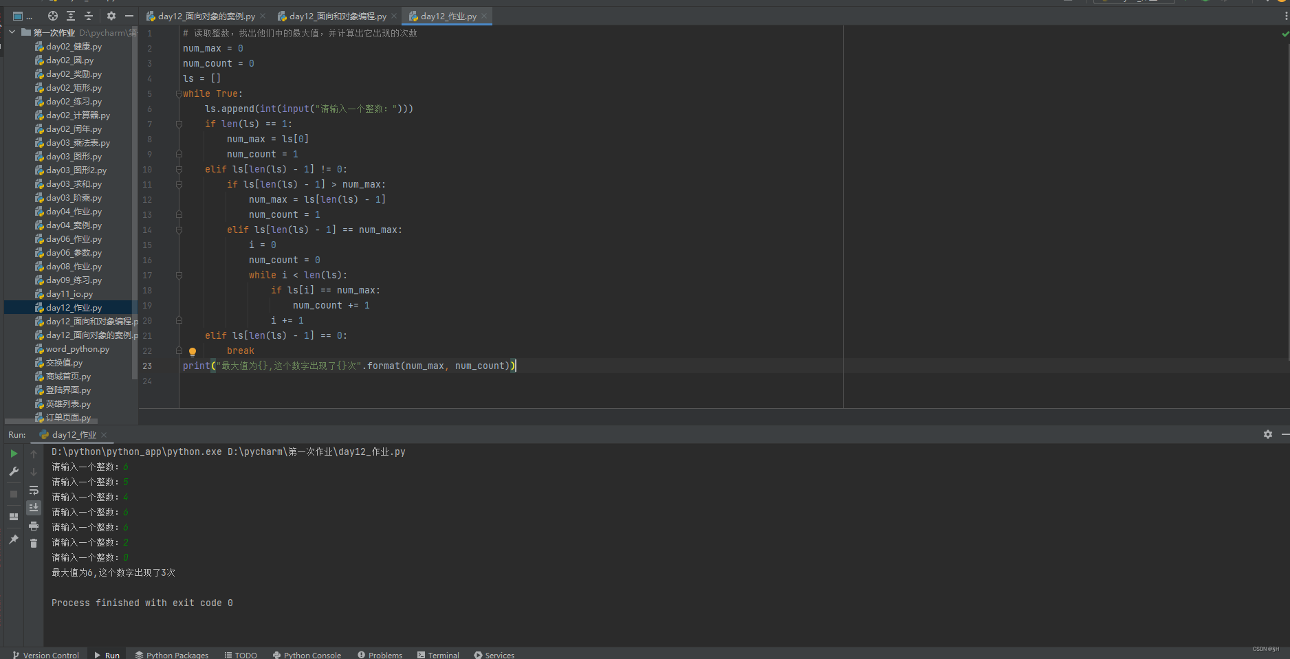
Task: Close the day12_面向和对象编程.py tab
Action: (394, 16)
